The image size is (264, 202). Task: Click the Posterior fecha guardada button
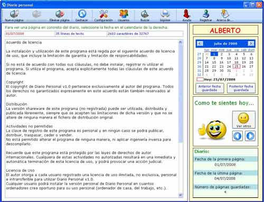pyautogui.click(x=241, y=88)
